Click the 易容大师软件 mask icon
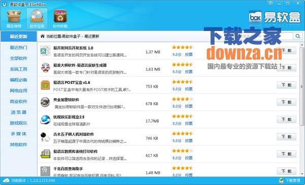The width and height of the screenshot is (305, 185). [46, 68]
